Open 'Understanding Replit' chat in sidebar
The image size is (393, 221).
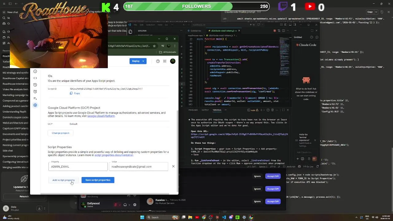point(14,112)
